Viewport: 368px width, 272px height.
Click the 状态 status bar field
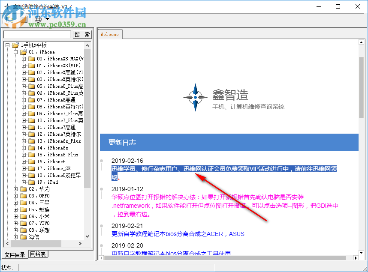pos(116,268)
